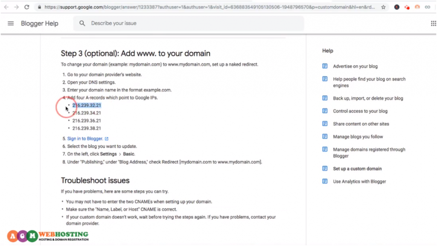Focus the Describe your issue search field
Image resolution: width=437 pixels, height=246 pixels.
click(x=188, y=23)
